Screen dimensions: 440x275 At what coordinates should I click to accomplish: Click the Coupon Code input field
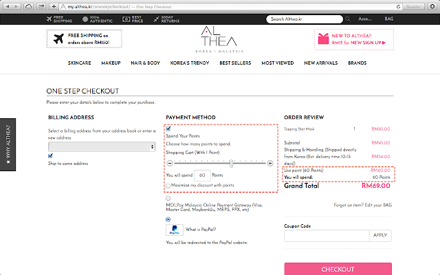[327, 236]
